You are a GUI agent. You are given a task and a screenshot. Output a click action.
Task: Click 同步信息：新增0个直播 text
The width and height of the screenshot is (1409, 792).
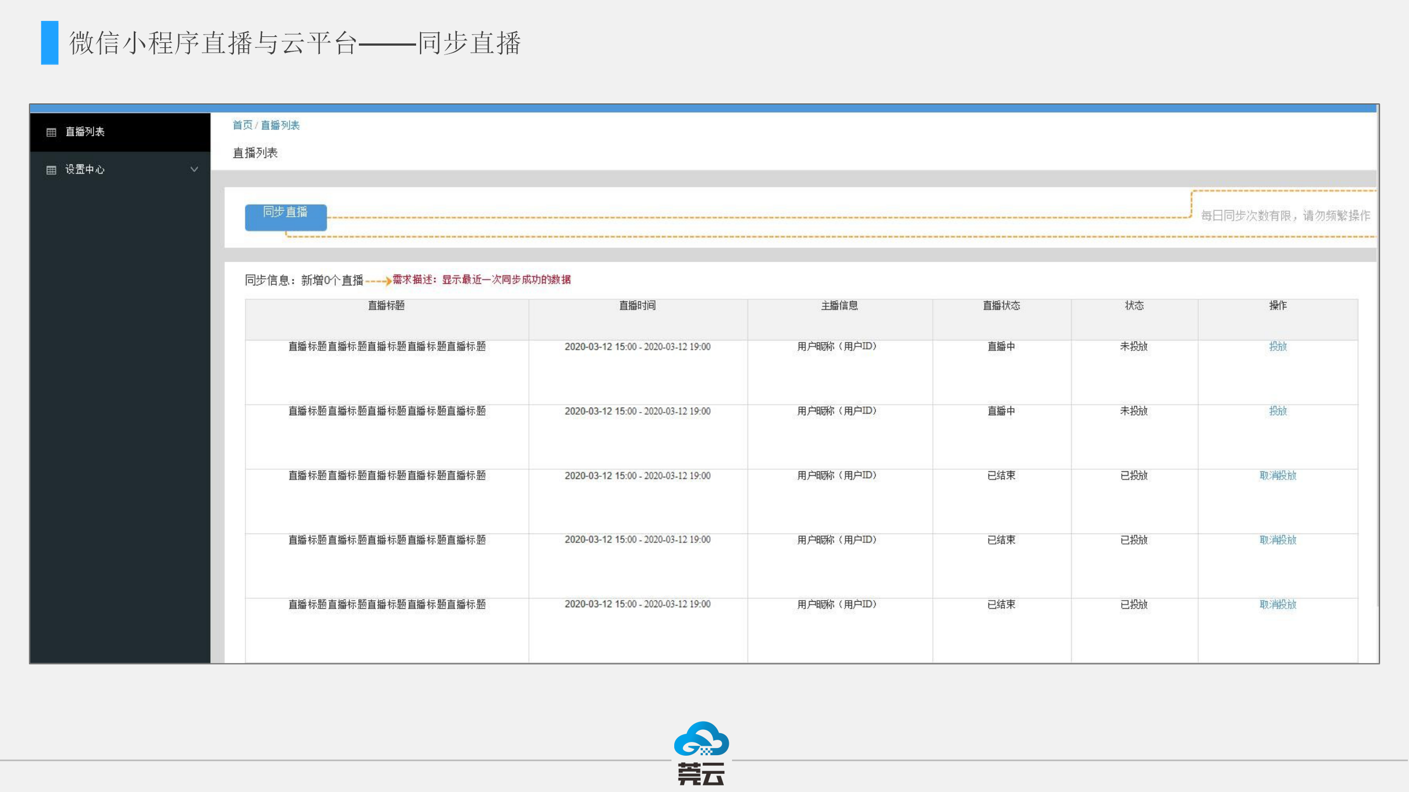pos(304,280)
